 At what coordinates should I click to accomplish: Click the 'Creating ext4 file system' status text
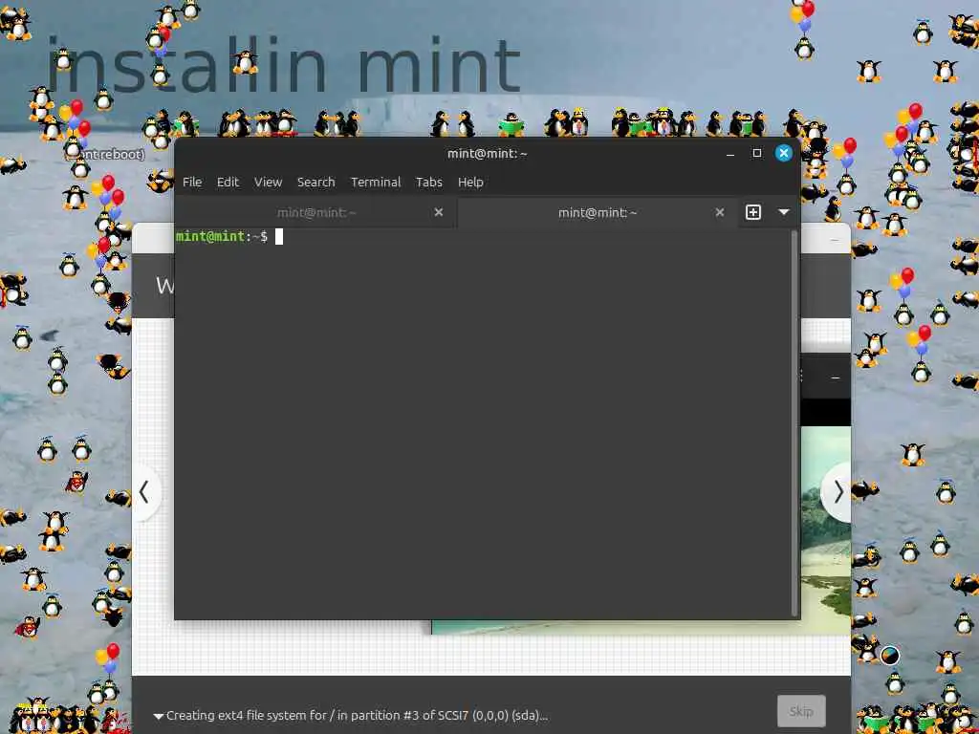click(x=358, y=715)
